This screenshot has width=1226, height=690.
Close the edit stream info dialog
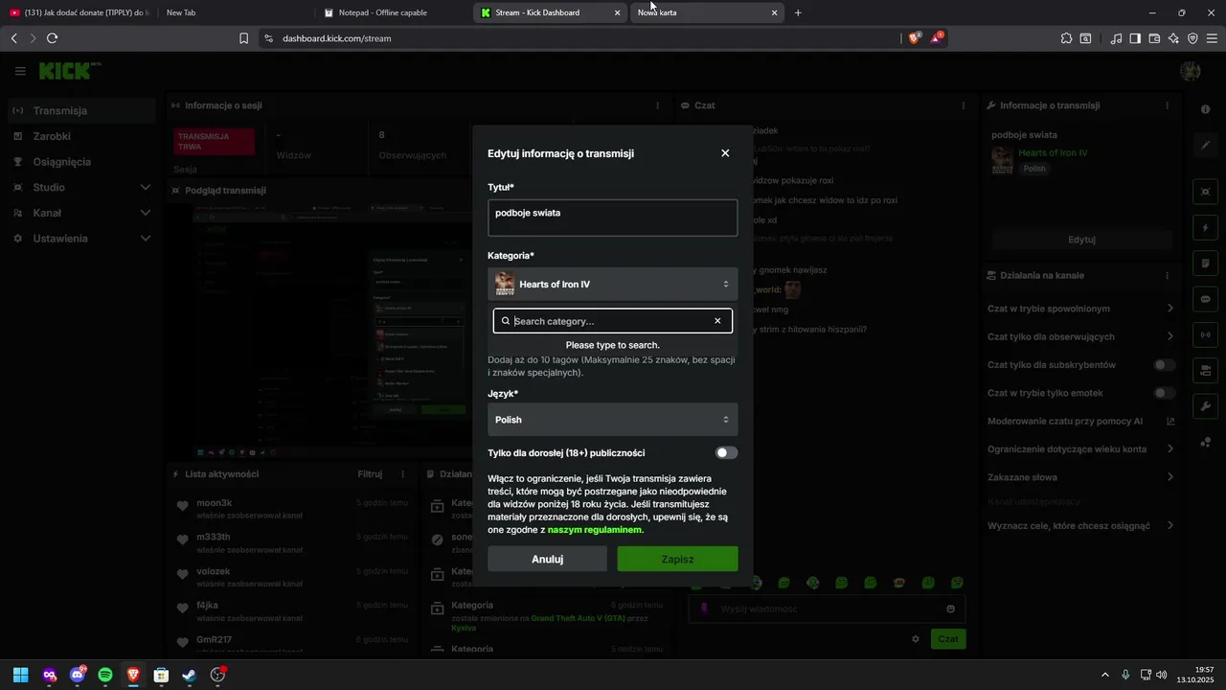[725, 153]
